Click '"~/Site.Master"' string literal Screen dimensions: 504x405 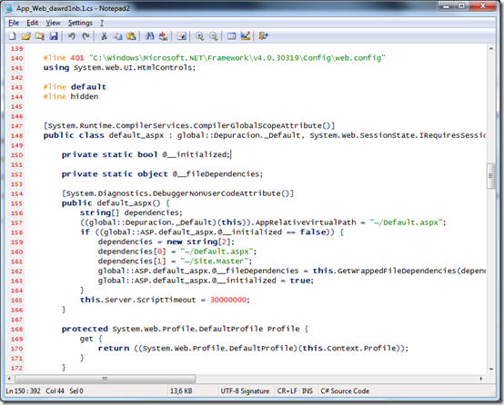pyautogui.click(x=215, y=262)
